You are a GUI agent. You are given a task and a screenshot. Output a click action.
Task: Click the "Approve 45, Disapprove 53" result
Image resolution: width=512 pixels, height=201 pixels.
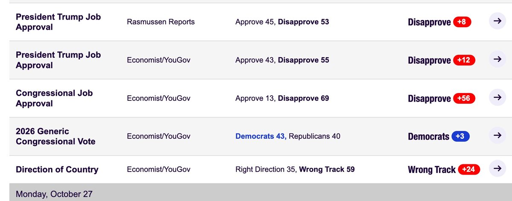282,22
